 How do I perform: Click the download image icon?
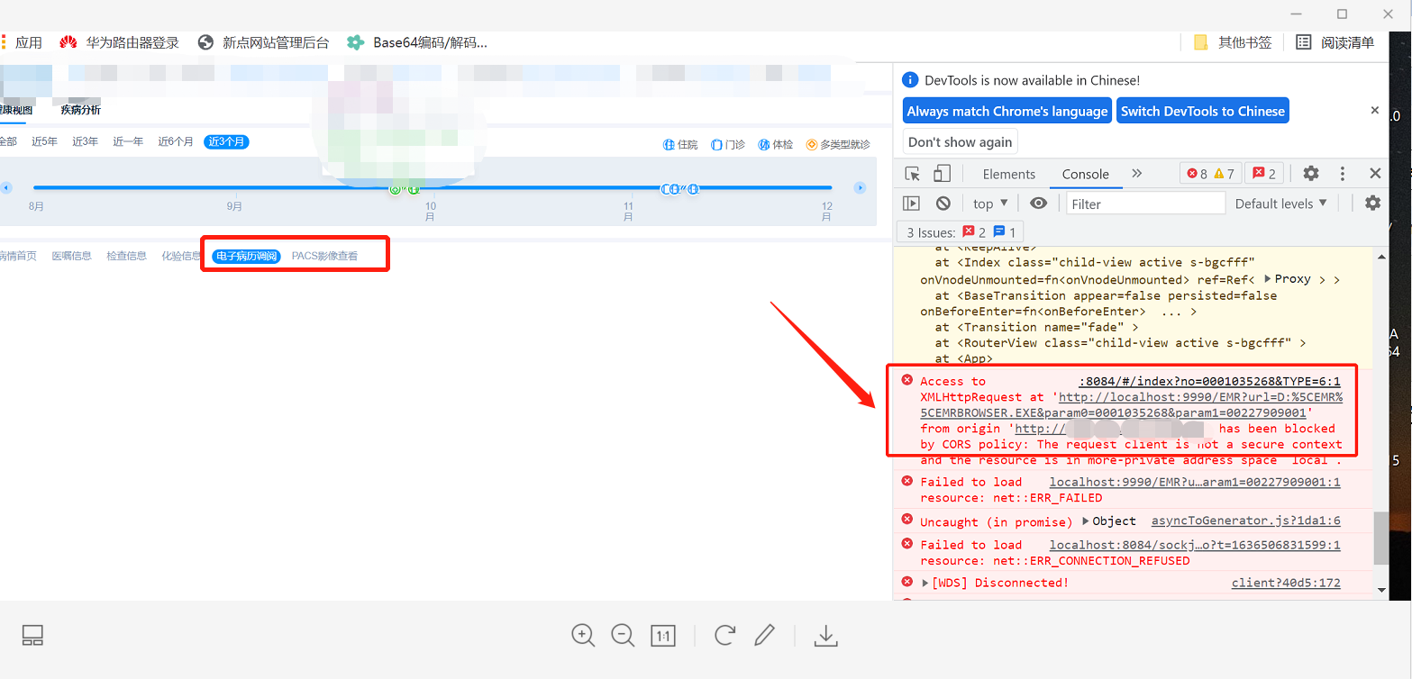click(825, 636)
